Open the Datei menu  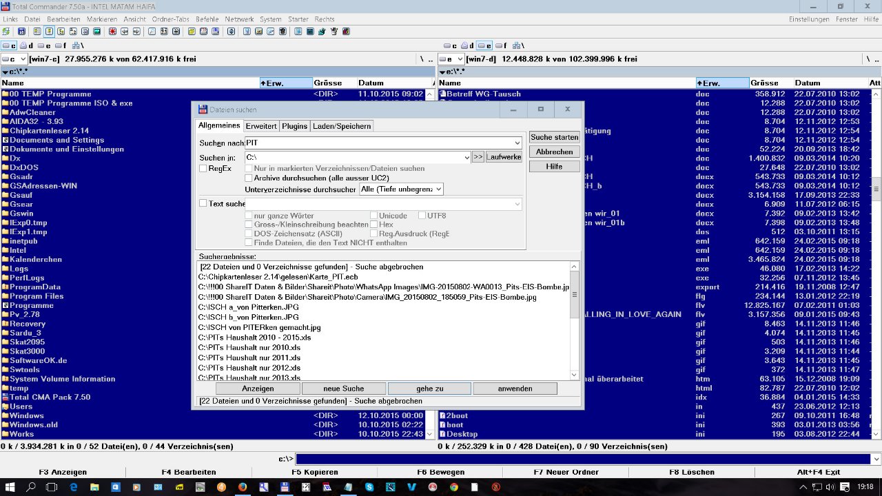32,19
